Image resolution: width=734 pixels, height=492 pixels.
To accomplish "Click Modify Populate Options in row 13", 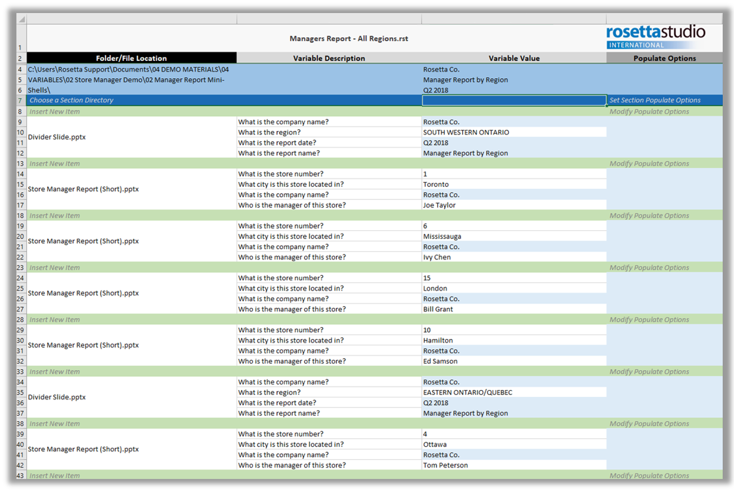I will coord(649,164).
